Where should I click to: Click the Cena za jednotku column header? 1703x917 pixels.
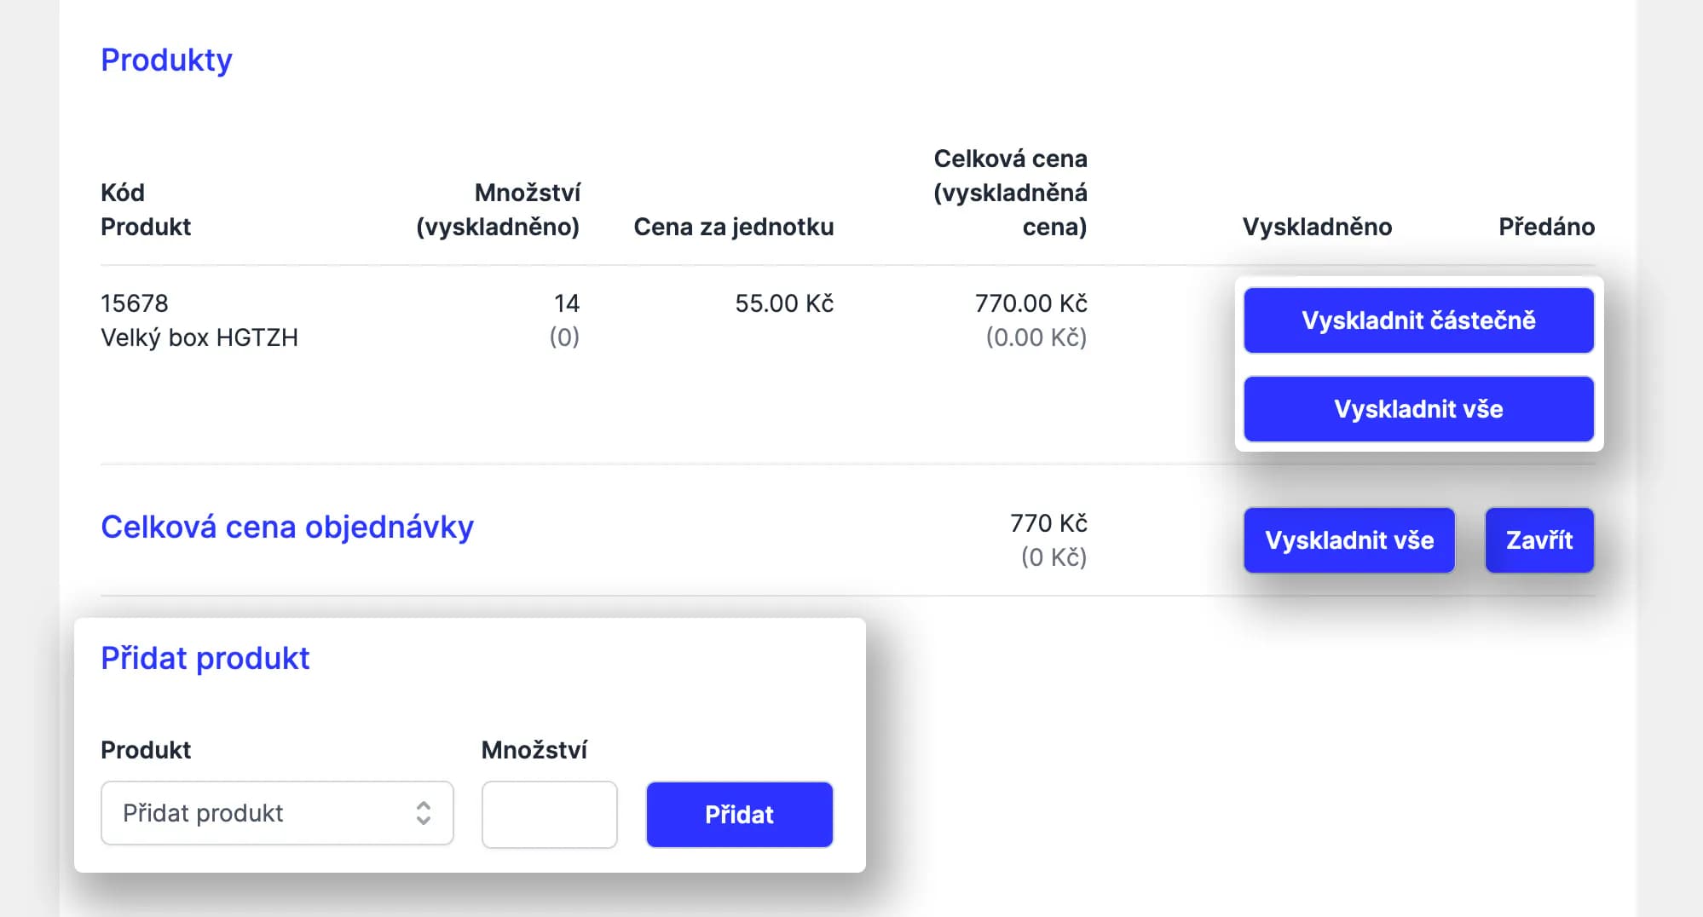[x=733, y=227]
